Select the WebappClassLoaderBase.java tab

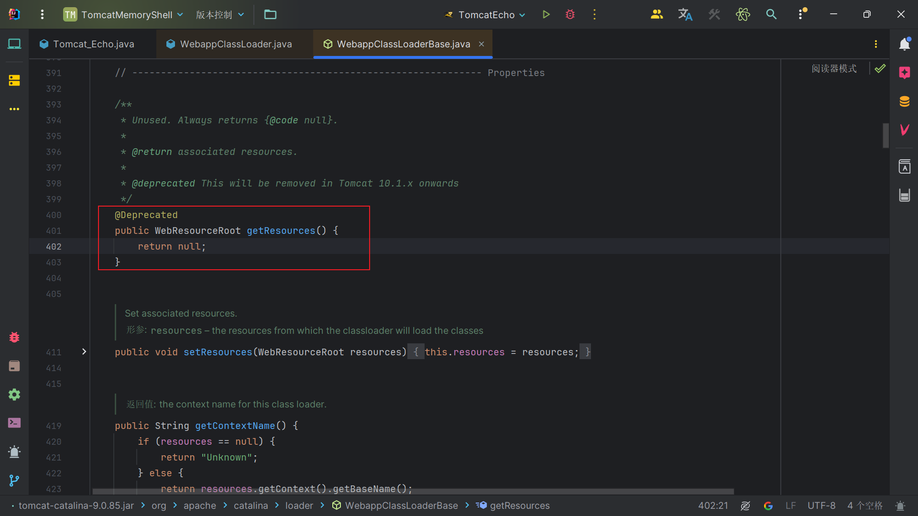403,44
